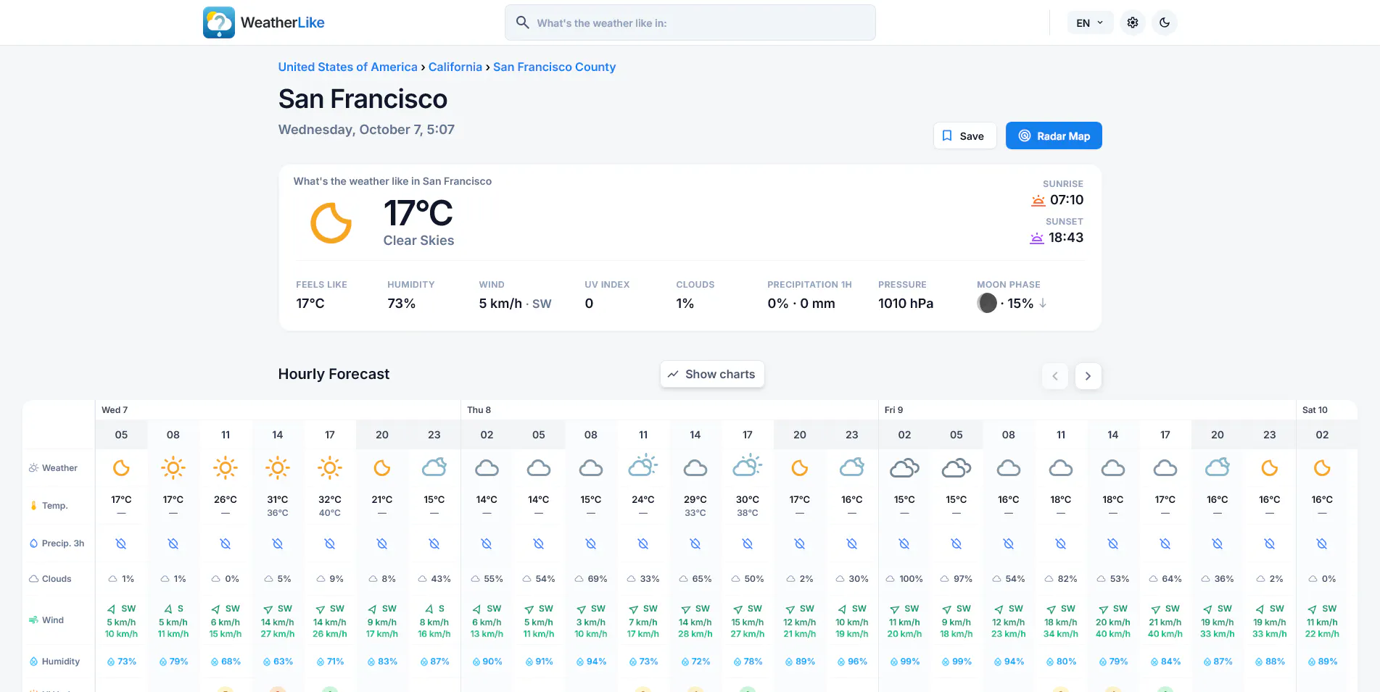Select the Fri 9 day header
This screenshot has width=1380, height=692.
coord(893,410)
